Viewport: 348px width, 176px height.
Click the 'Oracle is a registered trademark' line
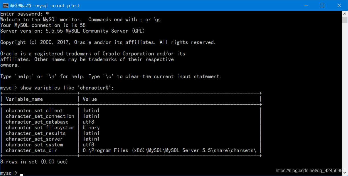click(93, 54)
